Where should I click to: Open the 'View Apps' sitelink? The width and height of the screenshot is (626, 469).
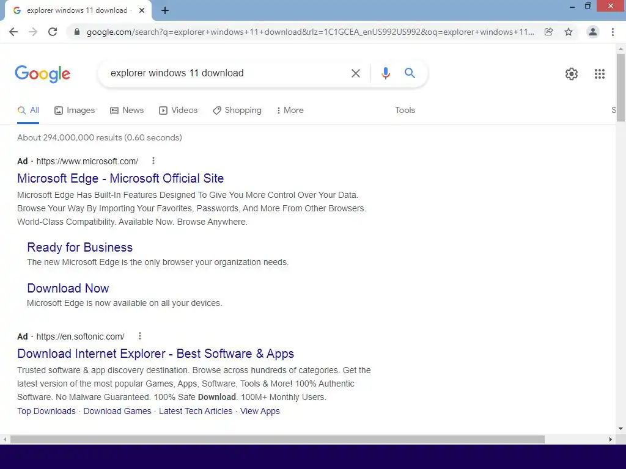pyautogui.click(x=260, y=411)
